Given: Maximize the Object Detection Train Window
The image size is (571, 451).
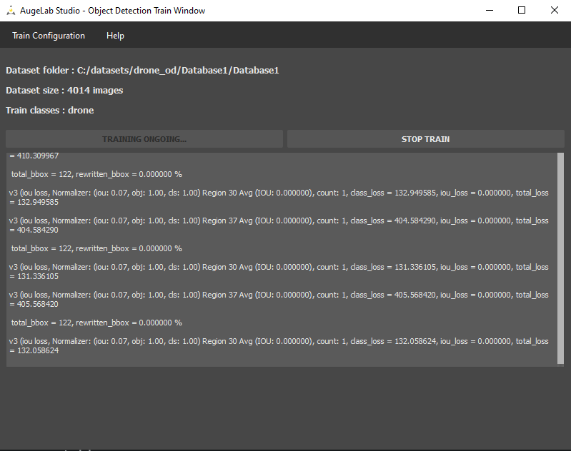Looking at the screenshot, I should coord(522,11).
